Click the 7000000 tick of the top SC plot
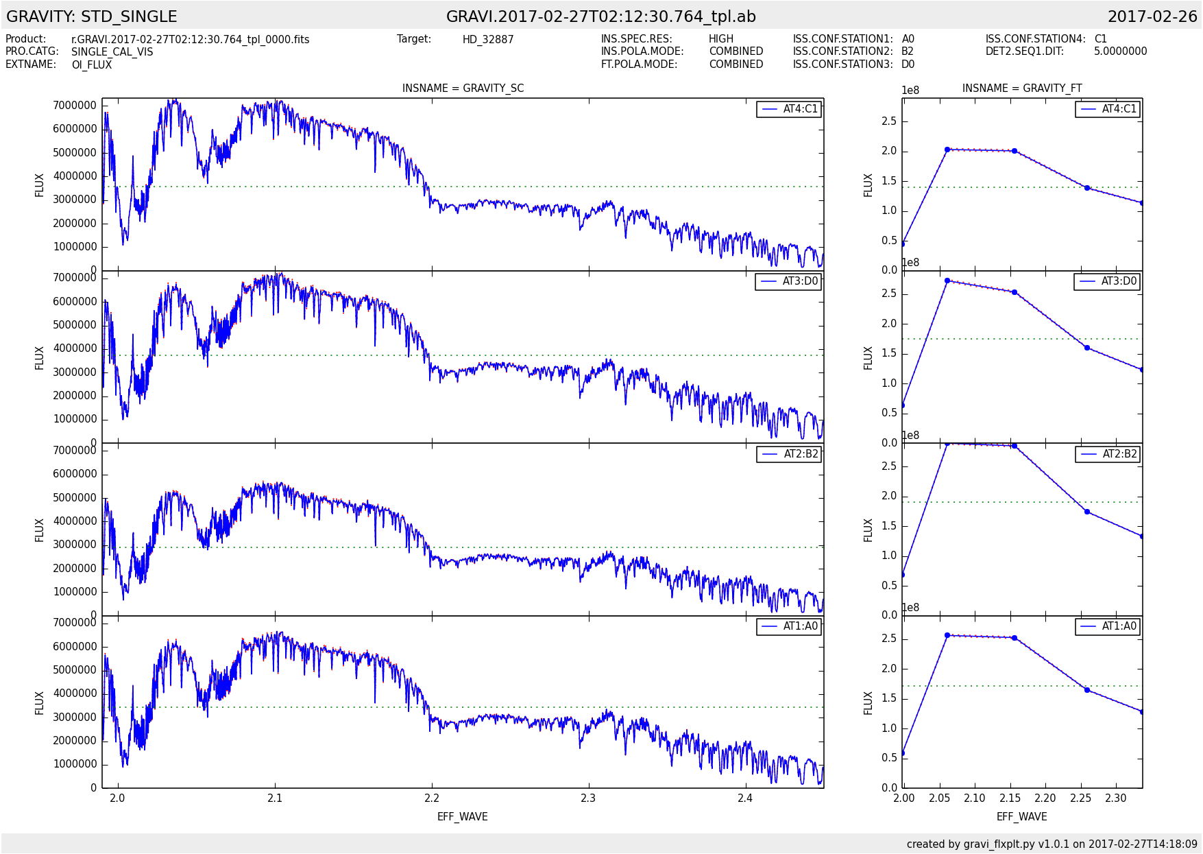Screen dimensions: 1203x854 75,106
